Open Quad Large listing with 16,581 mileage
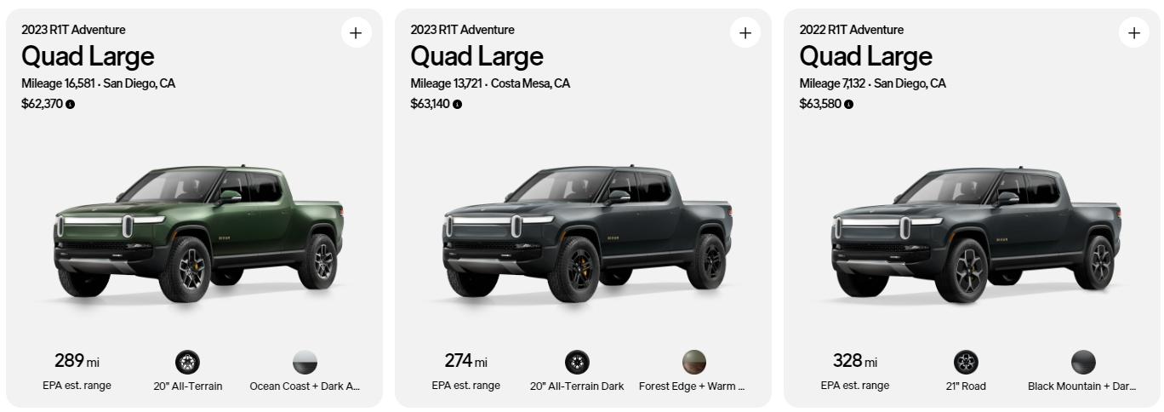The width and height of the screenshot is (1164, 412). click(x=88, y=56)
